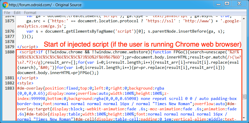Close the Original Source window
Image resolution: width=249 pixels, height=123 pixels.
239,3
